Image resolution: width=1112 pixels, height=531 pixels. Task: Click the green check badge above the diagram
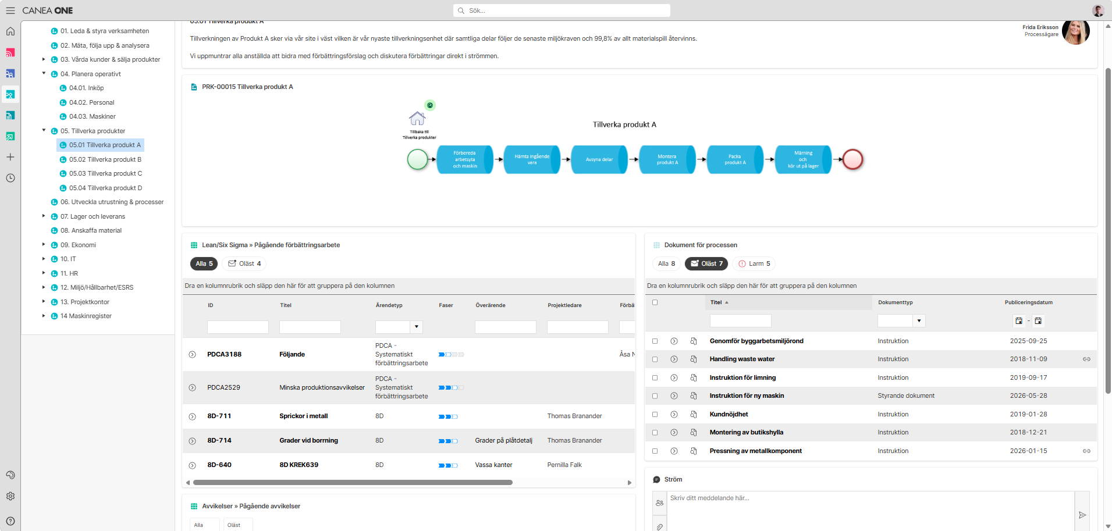(430, 105)
